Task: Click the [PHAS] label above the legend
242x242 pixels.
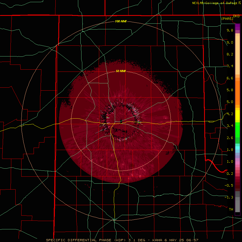Action: pos(227,19)
